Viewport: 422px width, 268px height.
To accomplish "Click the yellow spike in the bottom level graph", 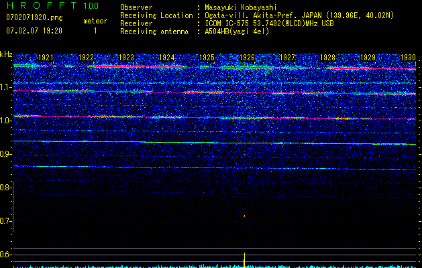I will pos(244,259).
